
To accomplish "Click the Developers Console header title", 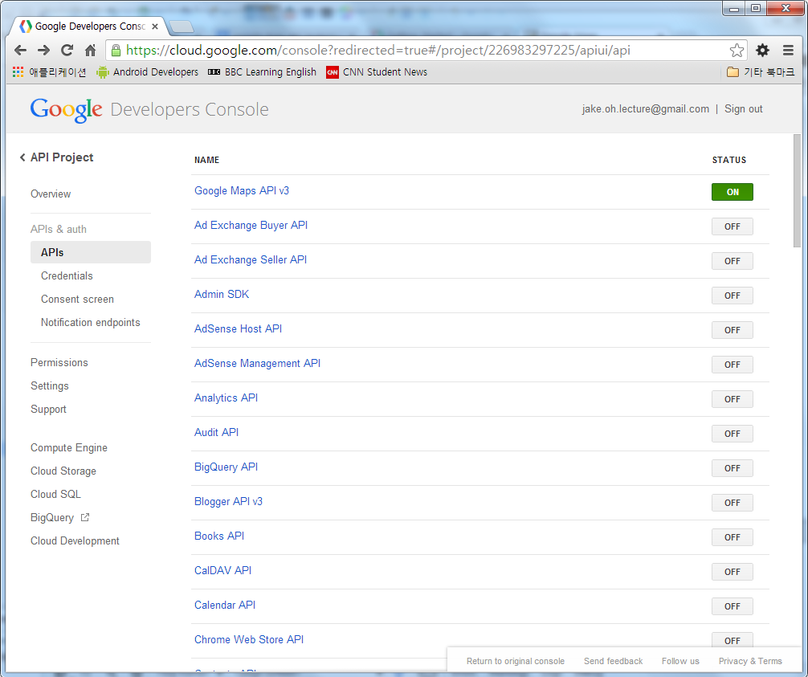I will (190, 110).
